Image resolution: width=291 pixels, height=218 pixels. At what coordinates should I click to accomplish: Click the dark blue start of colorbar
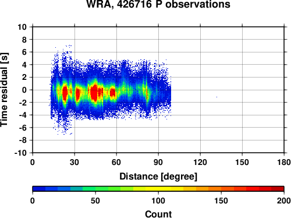point(39,189)
